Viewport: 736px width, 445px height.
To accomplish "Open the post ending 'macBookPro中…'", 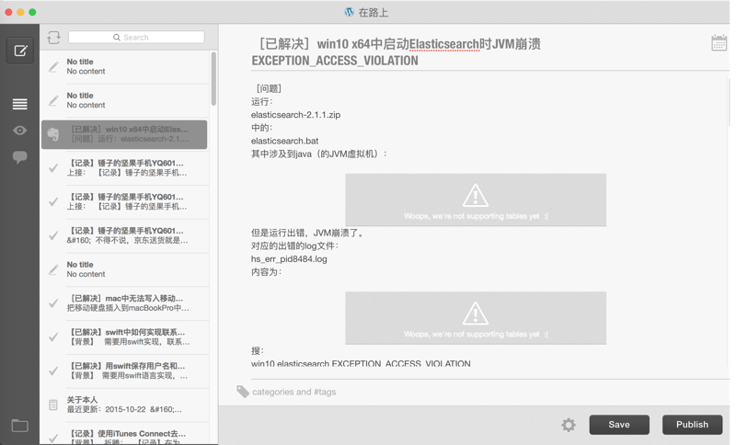I will click(x=124, y=303).
